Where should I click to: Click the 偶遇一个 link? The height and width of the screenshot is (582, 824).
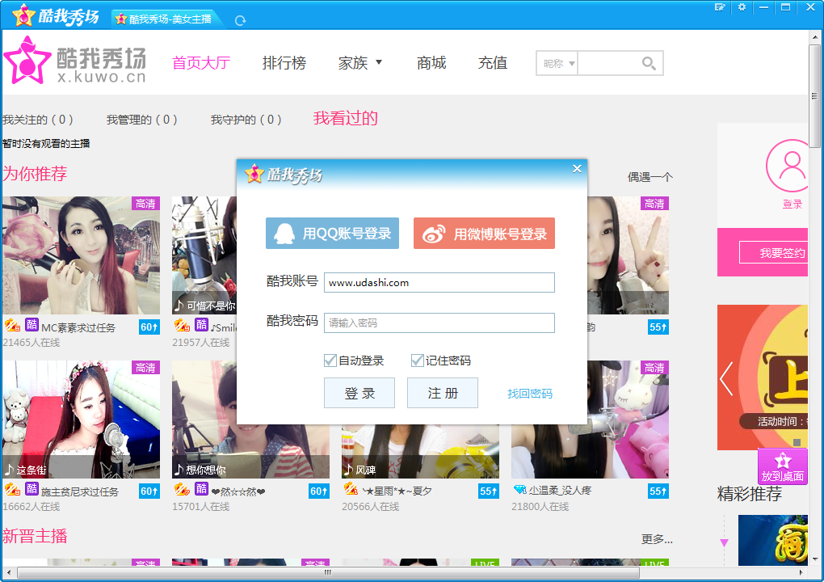click(650, 177)
